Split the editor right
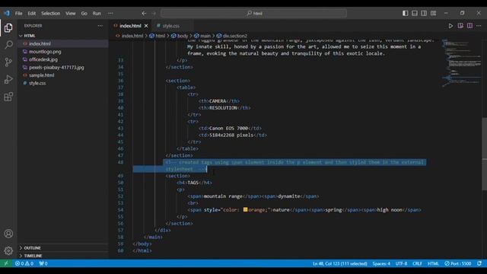487x274 pixels. click(x=469, y=25)
